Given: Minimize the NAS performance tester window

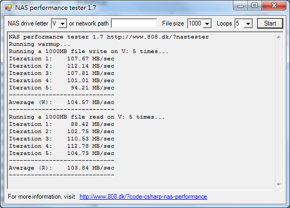Looking at the screenshot, I should pos(241,6).
